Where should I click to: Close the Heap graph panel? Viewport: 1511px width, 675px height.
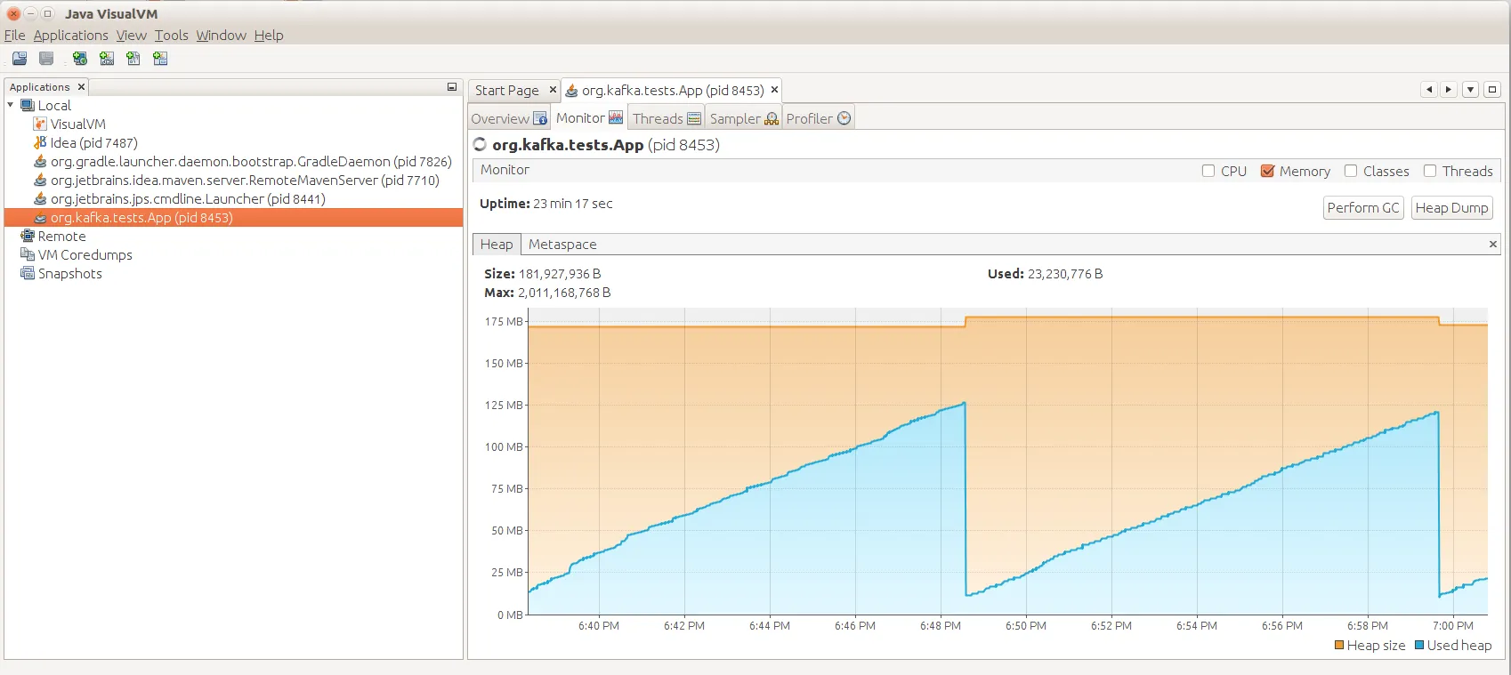click(x=1493, y=245)
